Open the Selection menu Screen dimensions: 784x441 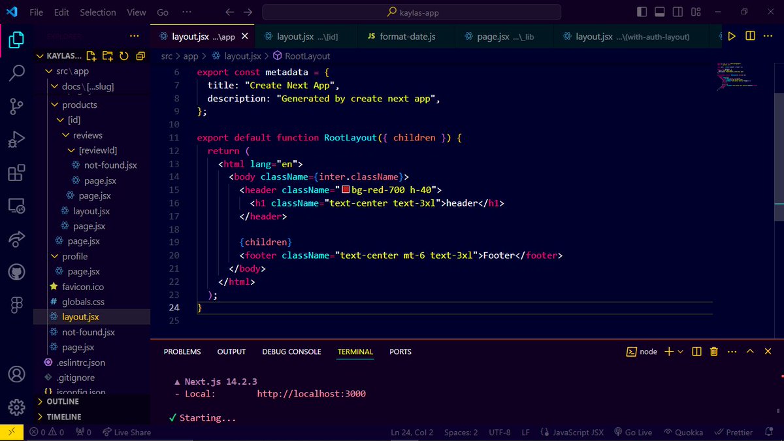pos(97,12)
